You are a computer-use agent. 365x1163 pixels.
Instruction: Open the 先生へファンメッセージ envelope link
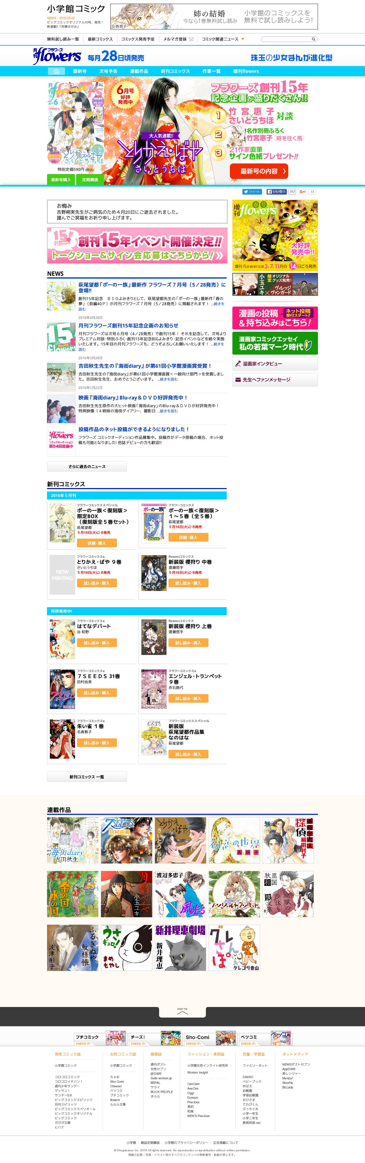click(275, 380)
